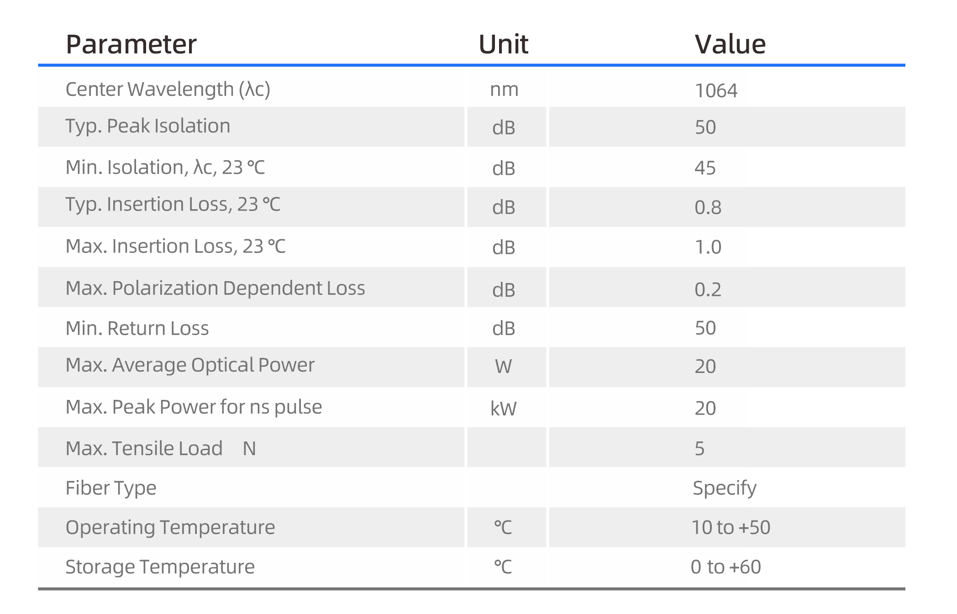Click the kW unit cell
Viewport: 957px width, 614px height.
503,408
